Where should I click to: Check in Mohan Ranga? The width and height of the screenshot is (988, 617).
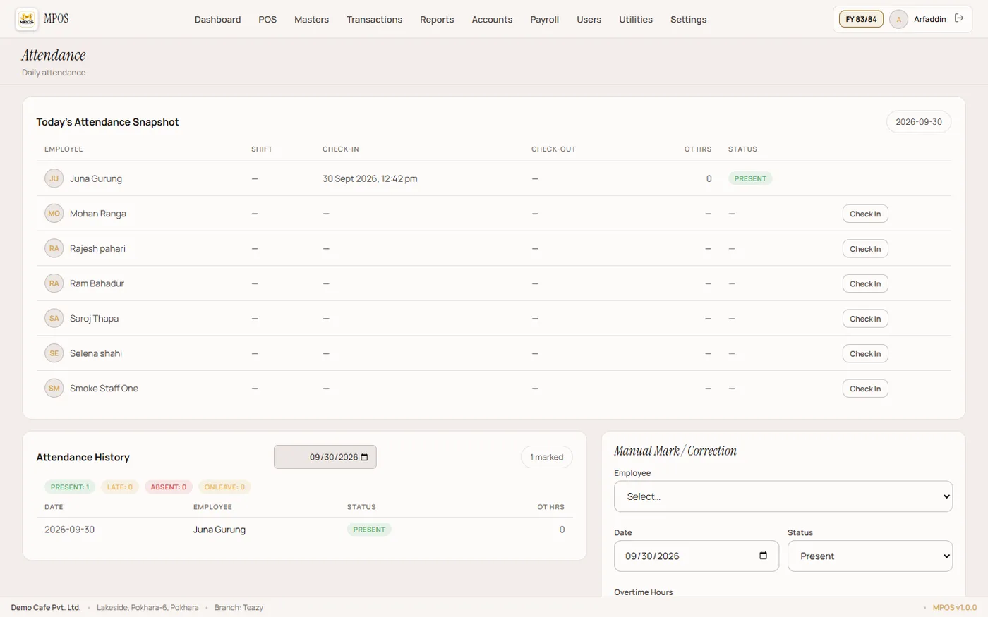click(x=865, y=214)
